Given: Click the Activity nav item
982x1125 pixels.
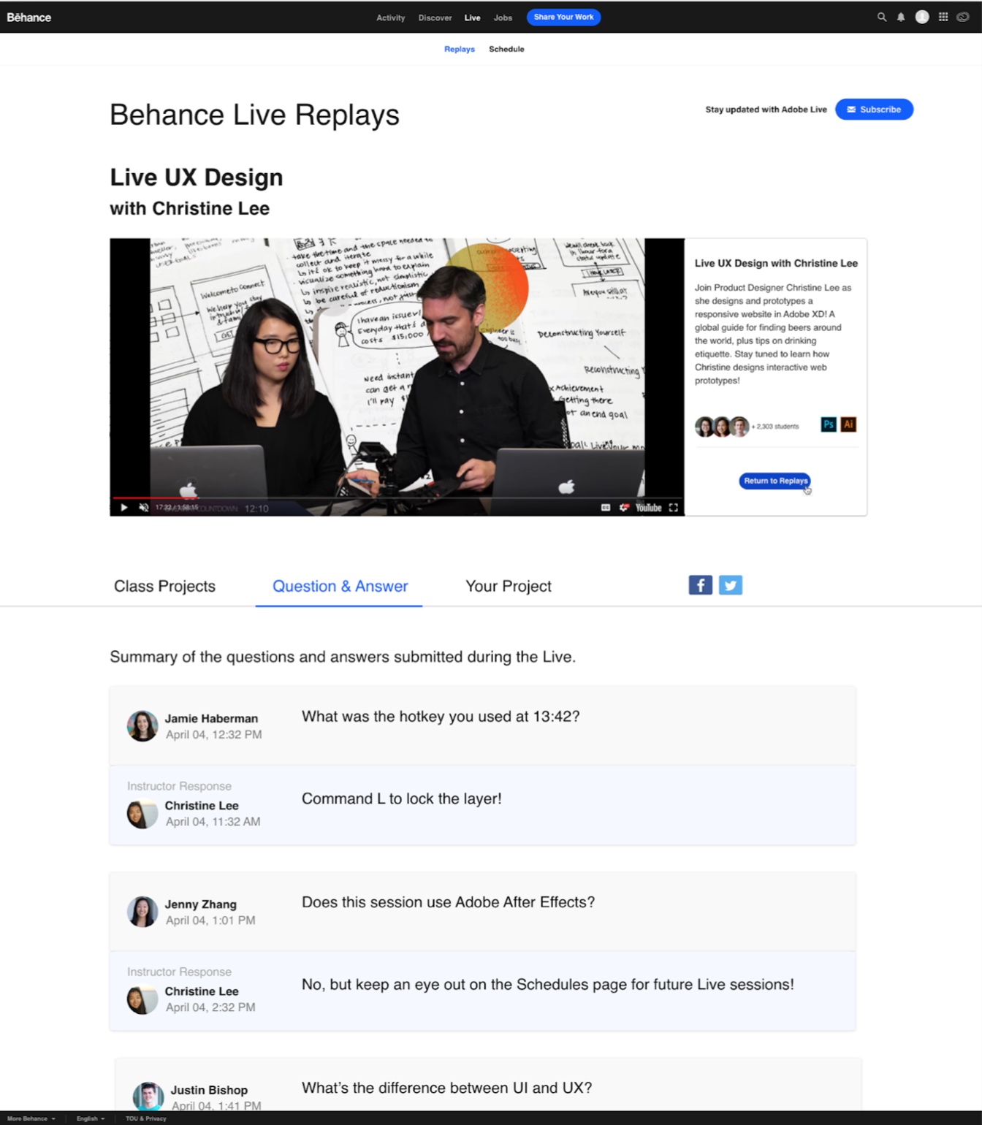Looking at the screenshot, I should pos(391,18).
